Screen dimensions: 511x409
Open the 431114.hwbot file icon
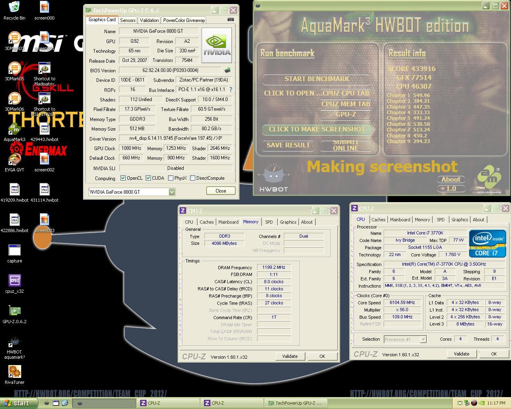click(x=44, y=193)
